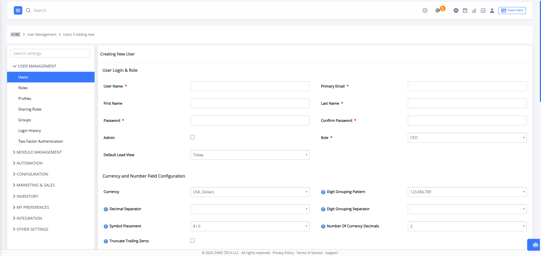
Task: Open the user profile icon
Action: coord(492,10)
